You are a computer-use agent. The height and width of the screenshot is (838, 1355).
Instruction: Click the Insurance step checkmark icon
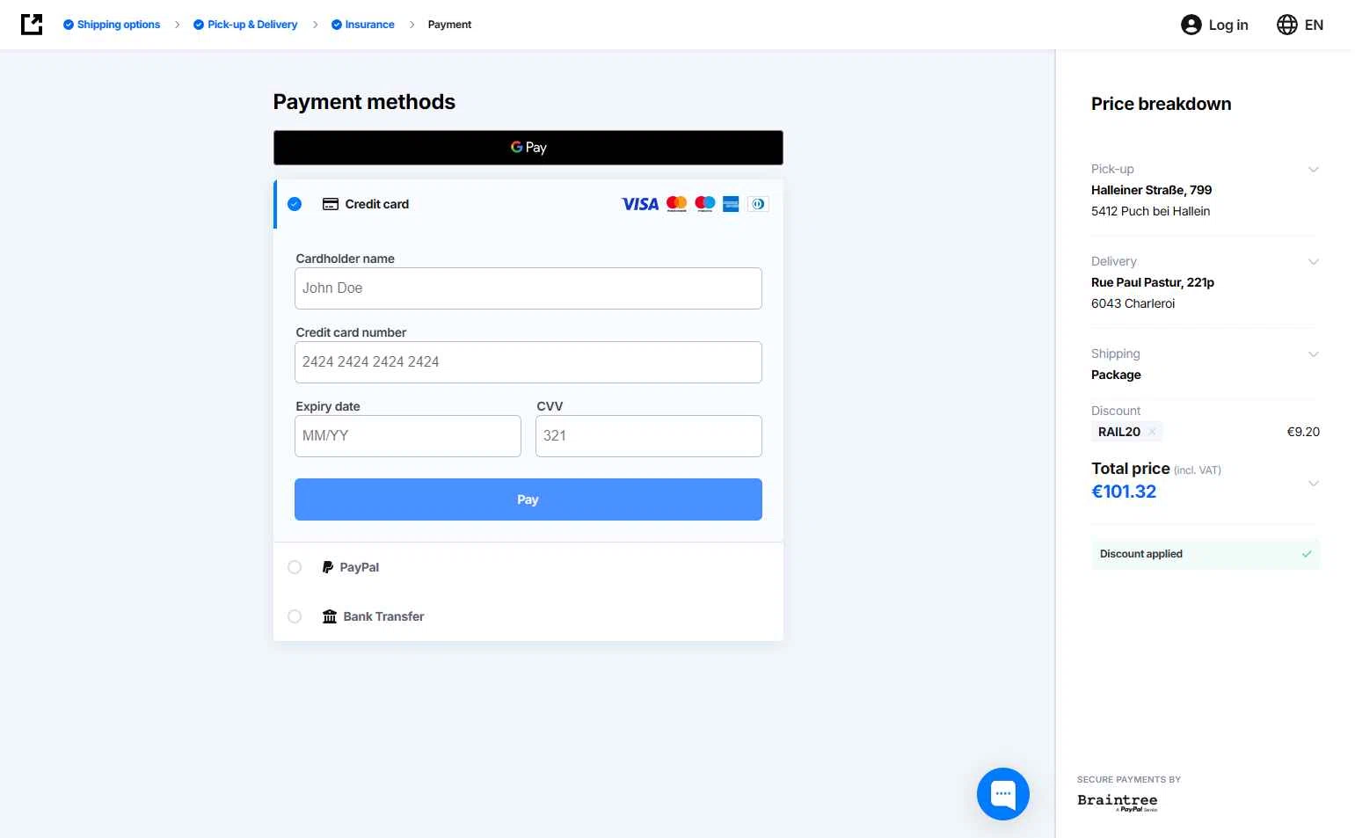pyautogui.click(x=337, y=25)
